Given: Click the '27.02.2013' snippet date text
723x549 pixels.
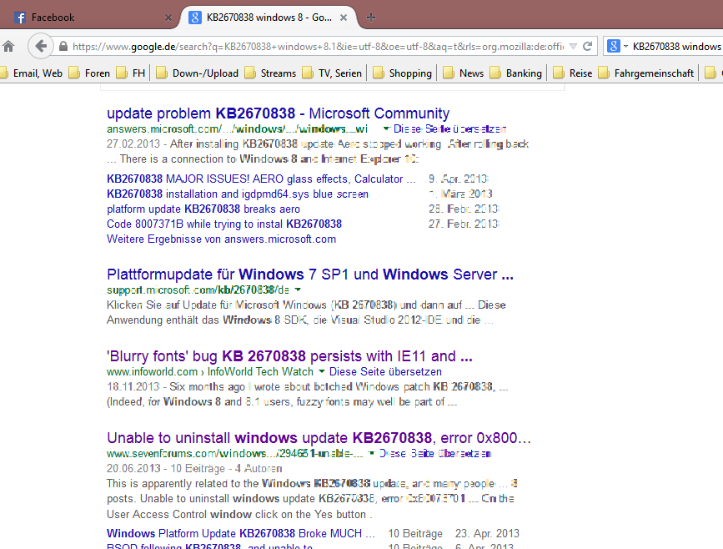Looking at the screenshot, I should coord(133,144).
